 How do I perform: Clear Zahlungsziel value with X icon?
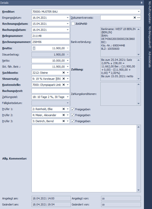64,97
